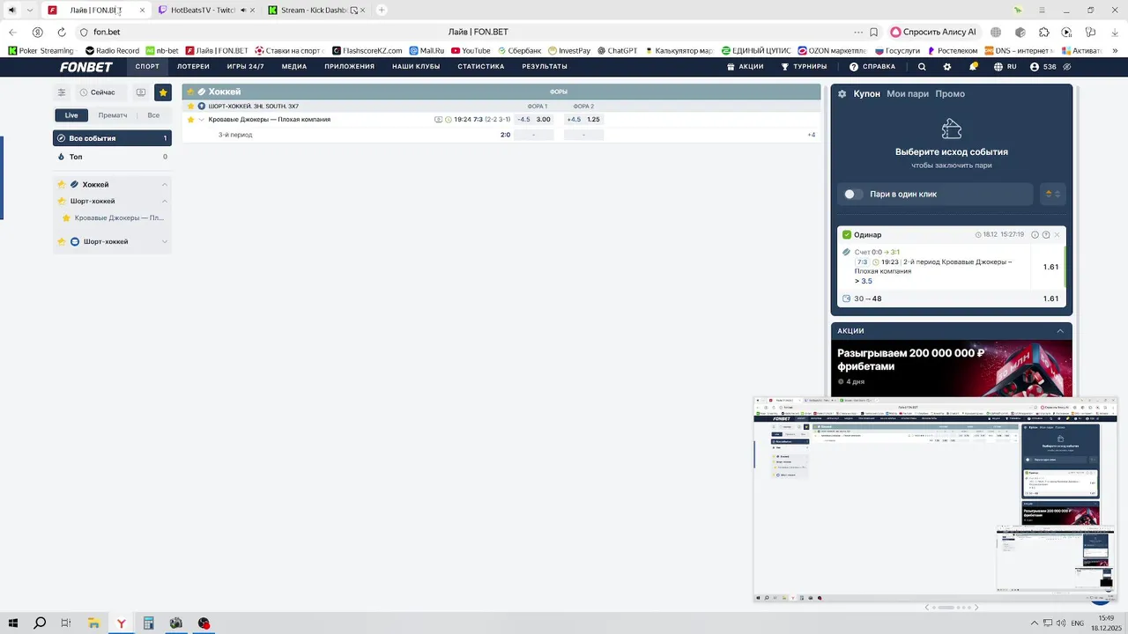Open the site settings gear in header
1128x634 pixels.
[947, 67]
